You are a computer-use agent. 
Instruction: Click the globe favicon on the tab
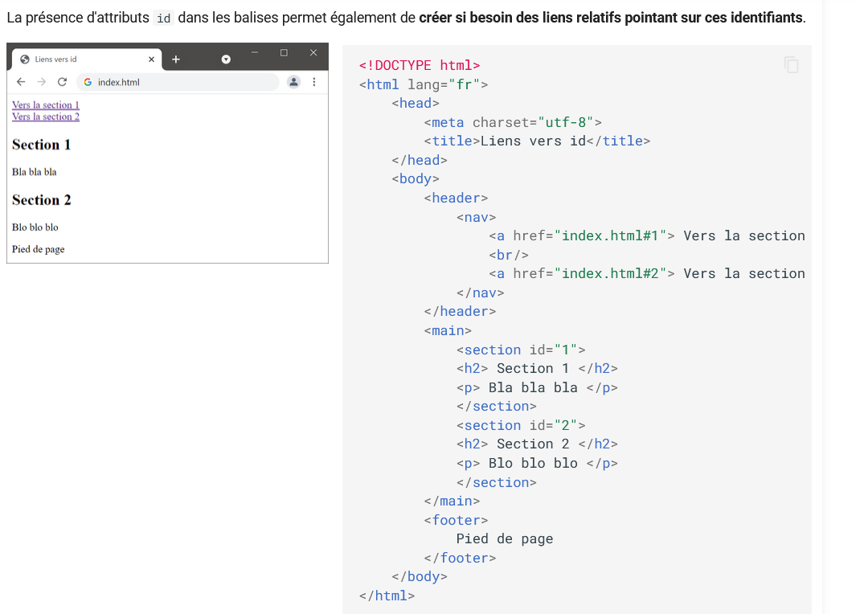pos(24,59)
